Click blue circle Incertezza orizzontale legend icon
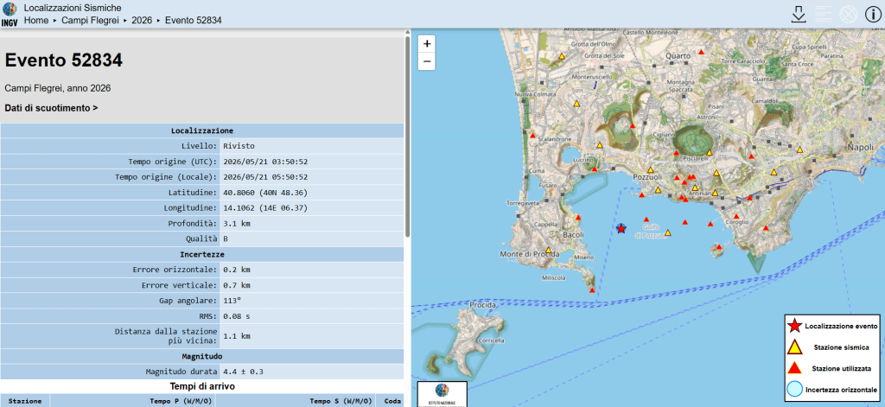 (794, 390)
